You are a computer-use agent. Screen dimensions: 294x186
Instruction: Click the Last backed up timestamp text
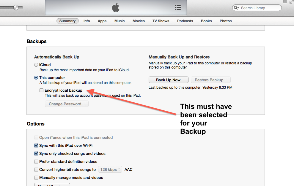[191, 88]
